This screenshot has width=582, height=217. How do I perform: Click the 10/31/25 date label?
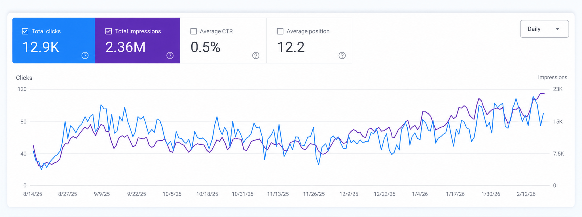click(x=243, y=194)
